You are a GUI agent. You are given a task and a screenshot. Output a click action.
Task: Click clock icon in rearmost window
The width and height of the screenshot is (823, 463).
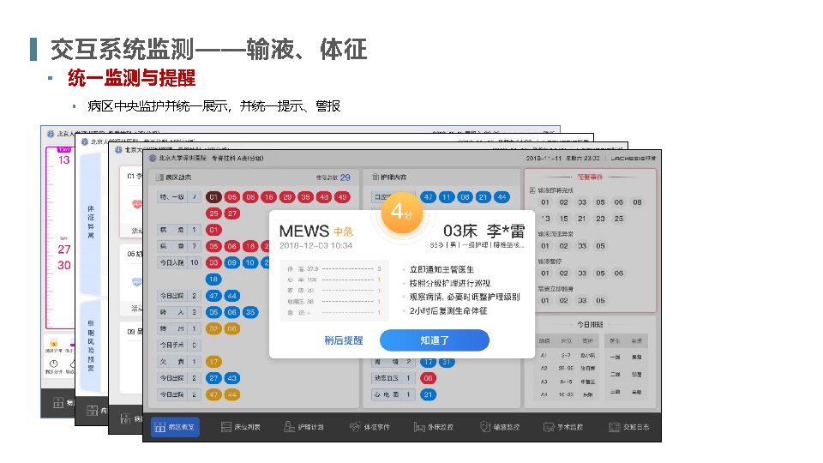pos(53,364)
